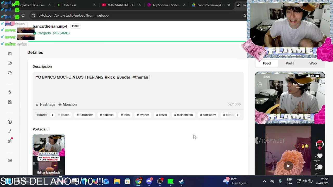Open File Explorer from the taskbar
Image resolution: width=333 pixels, height=187 pixels.
(117, 181)
